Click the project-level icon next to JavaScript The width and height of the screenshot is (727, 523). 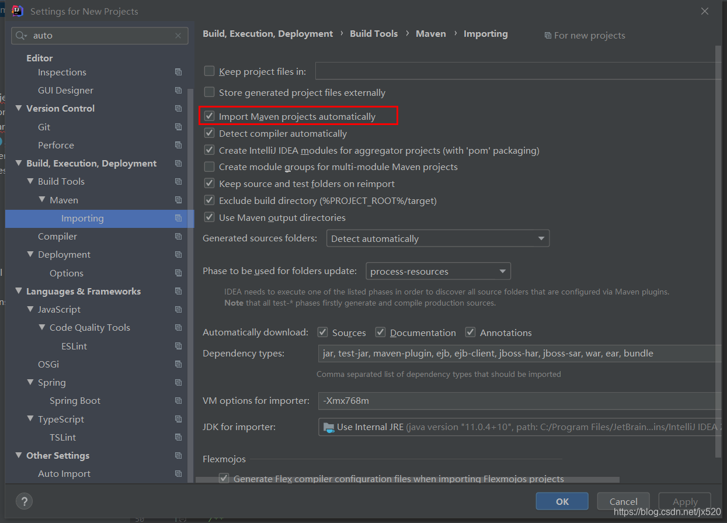[178, 310]
